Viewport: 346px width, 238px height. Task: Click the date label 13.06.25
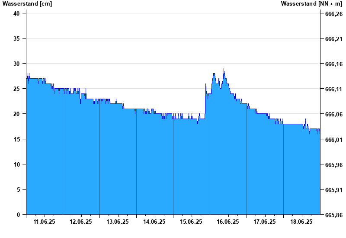point(118,222)
